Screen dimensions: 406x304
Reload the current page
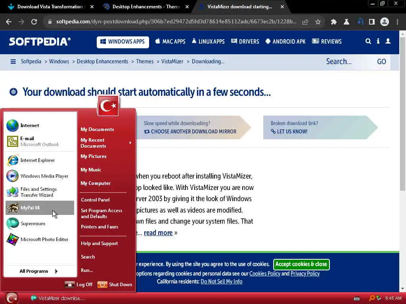(34, 22)
